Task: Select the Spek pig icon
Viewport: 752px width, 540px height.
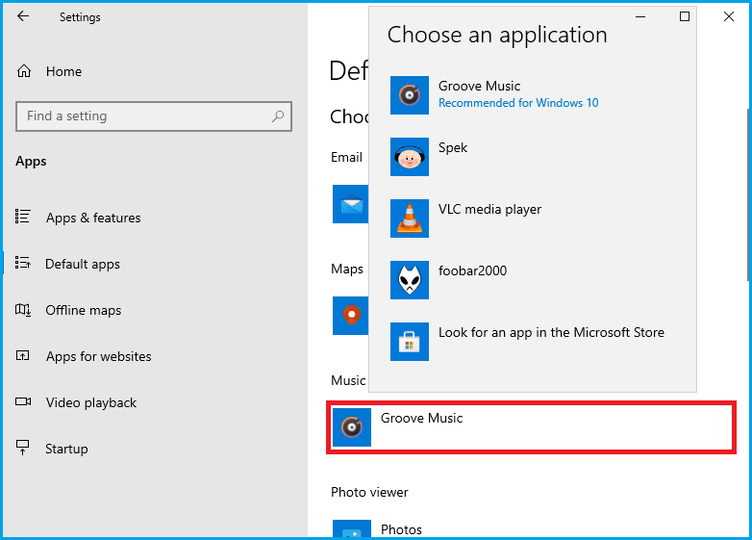Action: pos(409,157)
